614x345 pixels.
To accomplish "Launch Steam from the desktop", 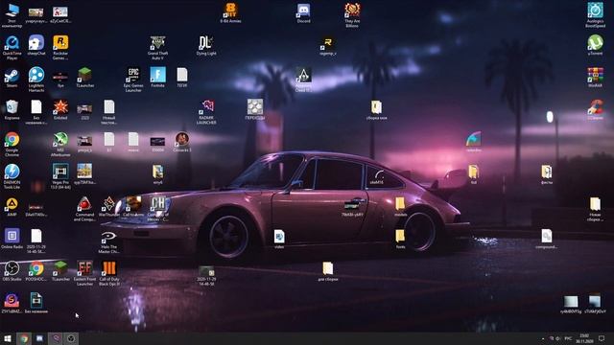I will point(12,78).
